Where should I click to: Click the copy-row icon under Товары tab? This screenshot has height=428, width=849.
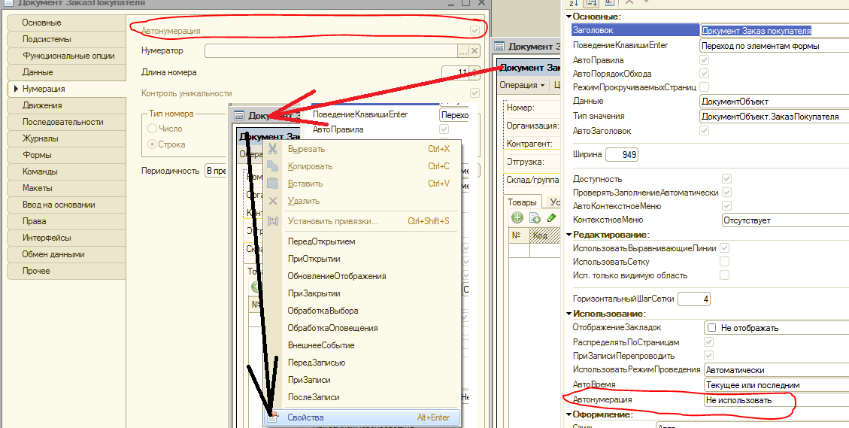[535, 218]
